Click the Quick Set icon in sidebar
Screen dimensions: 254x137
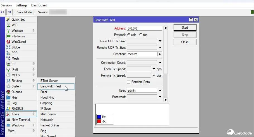click(x=8, y=19)
